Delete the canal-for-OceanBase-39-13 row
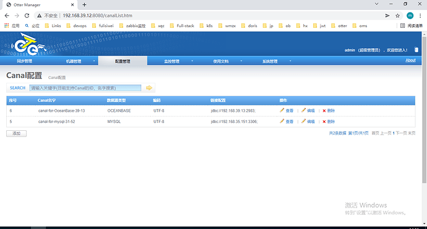 329,110
